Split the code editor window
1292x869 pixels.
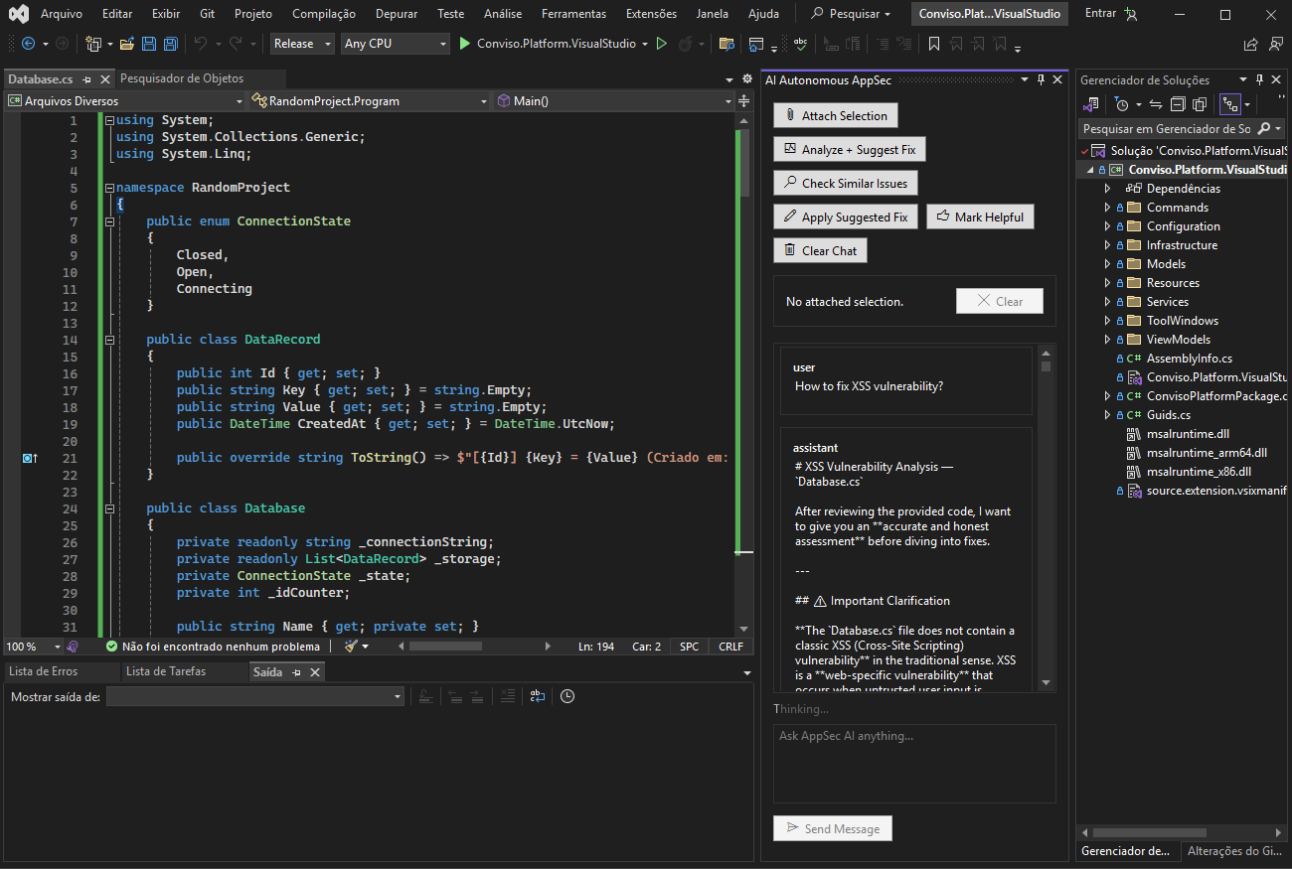tap(743, 100)
